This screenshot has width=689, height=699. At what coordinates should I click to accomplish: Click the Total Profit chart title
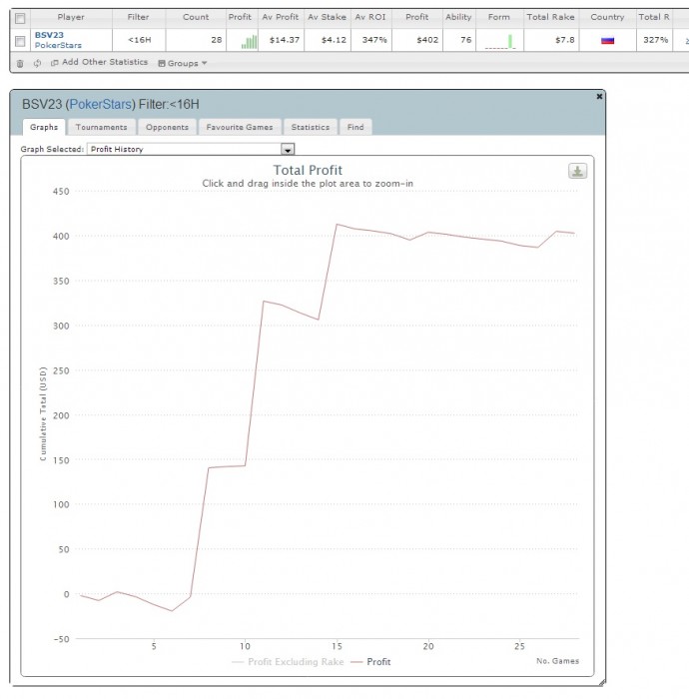(x=308, y=171)
